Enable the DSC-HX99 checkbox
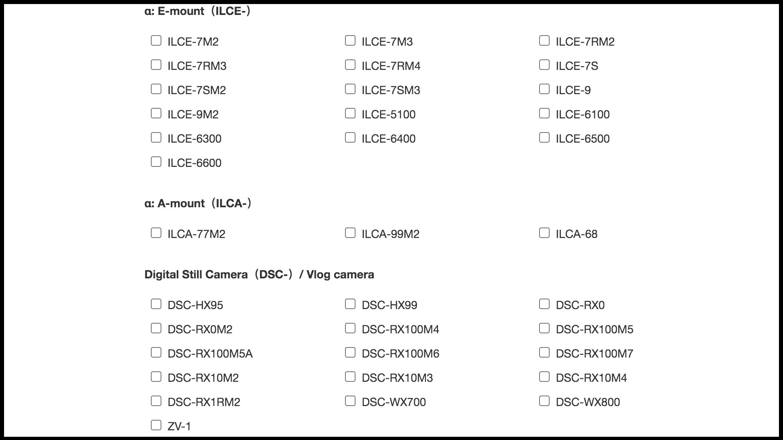The height and width of the screenshot is (440, 783). (350, 304)
